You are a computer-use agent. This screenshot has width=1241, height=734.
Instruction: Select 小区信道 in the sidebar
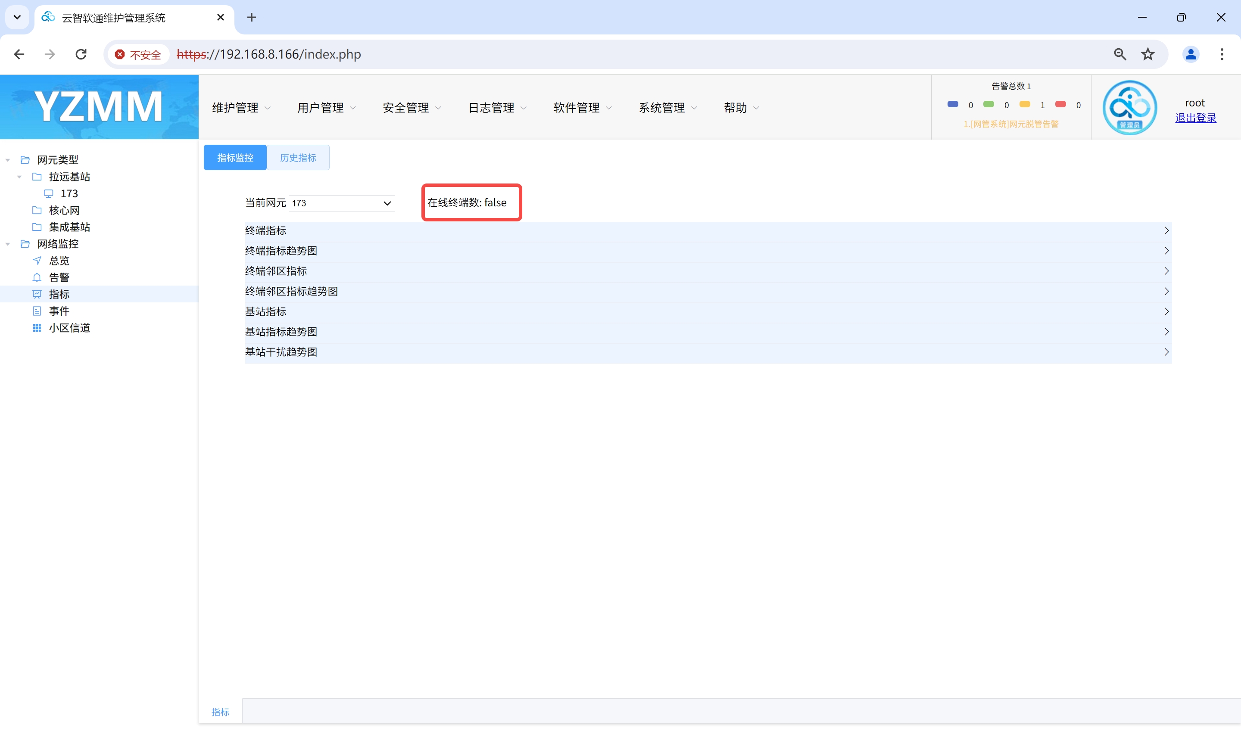(x=69, y=328)
